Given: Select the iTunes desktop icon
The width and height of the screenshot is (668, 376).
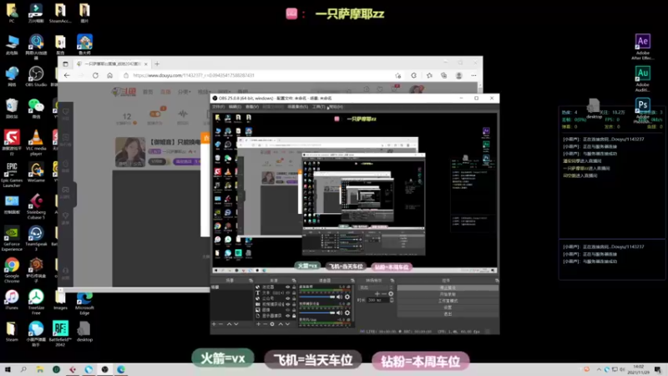Looking at the screenshot, I should [12, 300].
